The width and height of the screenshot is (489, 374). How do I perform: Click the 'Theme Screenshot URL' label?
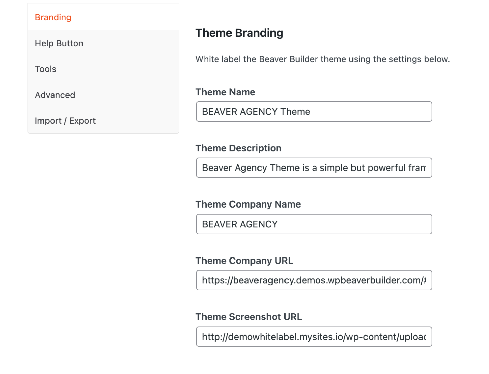click(248, 317)
